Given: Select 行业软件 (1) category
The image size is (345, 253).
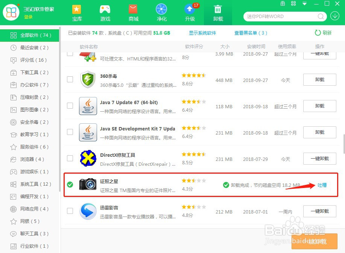Looking at the screenshot, I should (29, 246).
